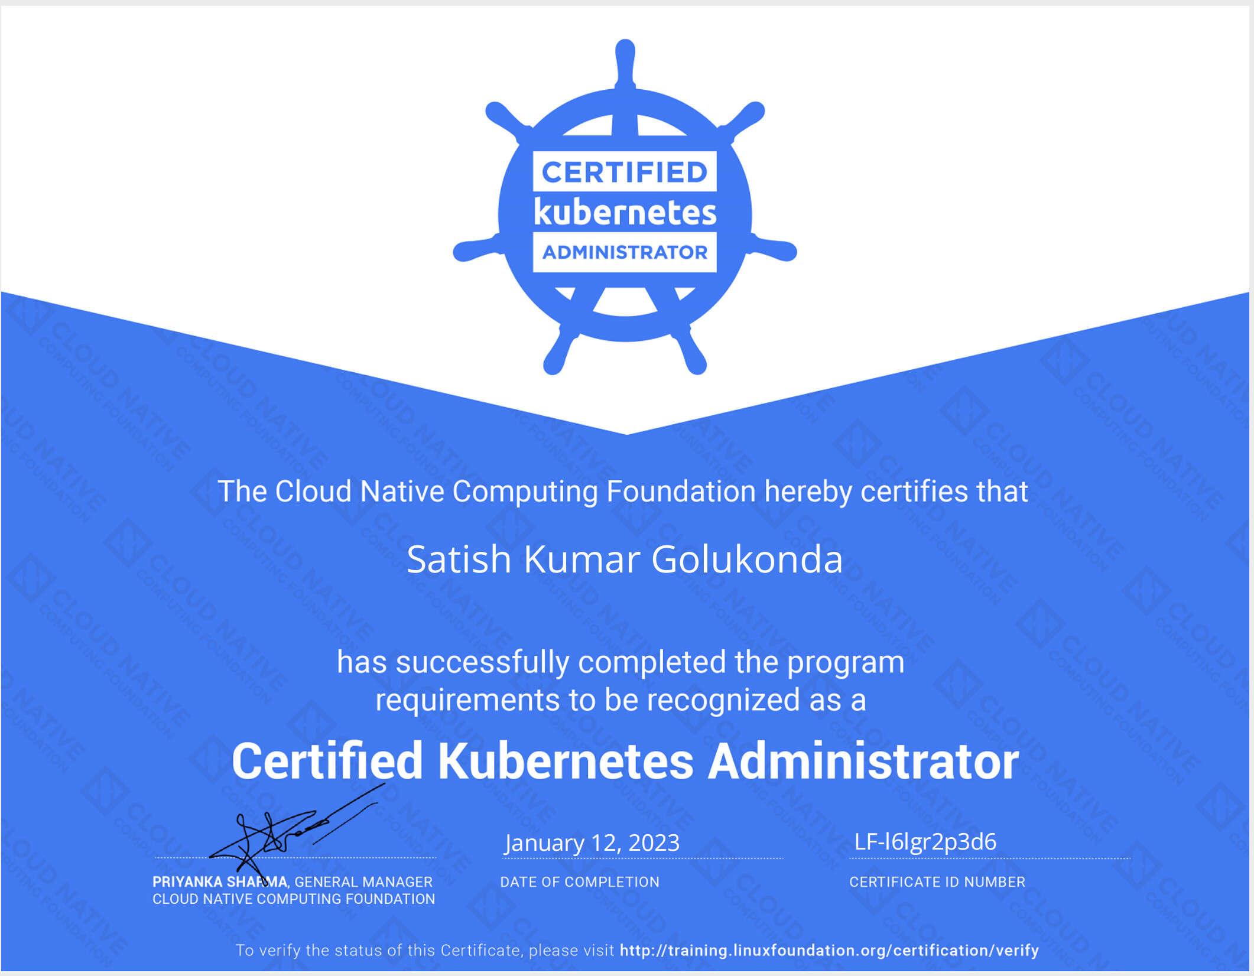Screen dimensions: 1254x976
Task: Click PRIYANKA SHARMA, GENERAL MANAGER text
Action: pyautogui.click(x=292, y=882)
